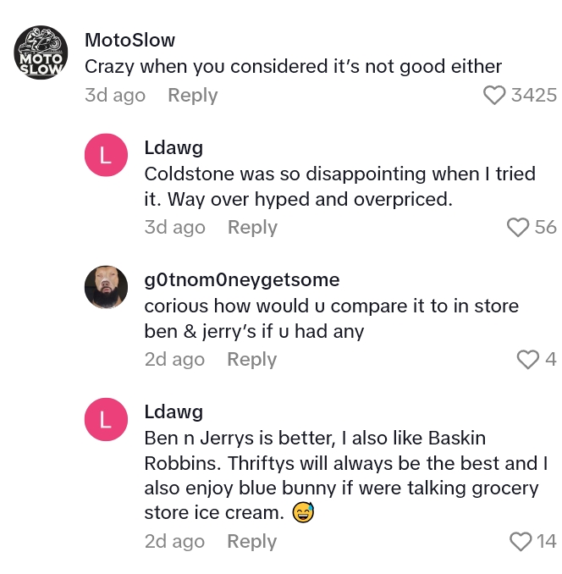Tap heart on g0tnom0neygetsome's comment

pyautogui.click(x=527, y=360)
